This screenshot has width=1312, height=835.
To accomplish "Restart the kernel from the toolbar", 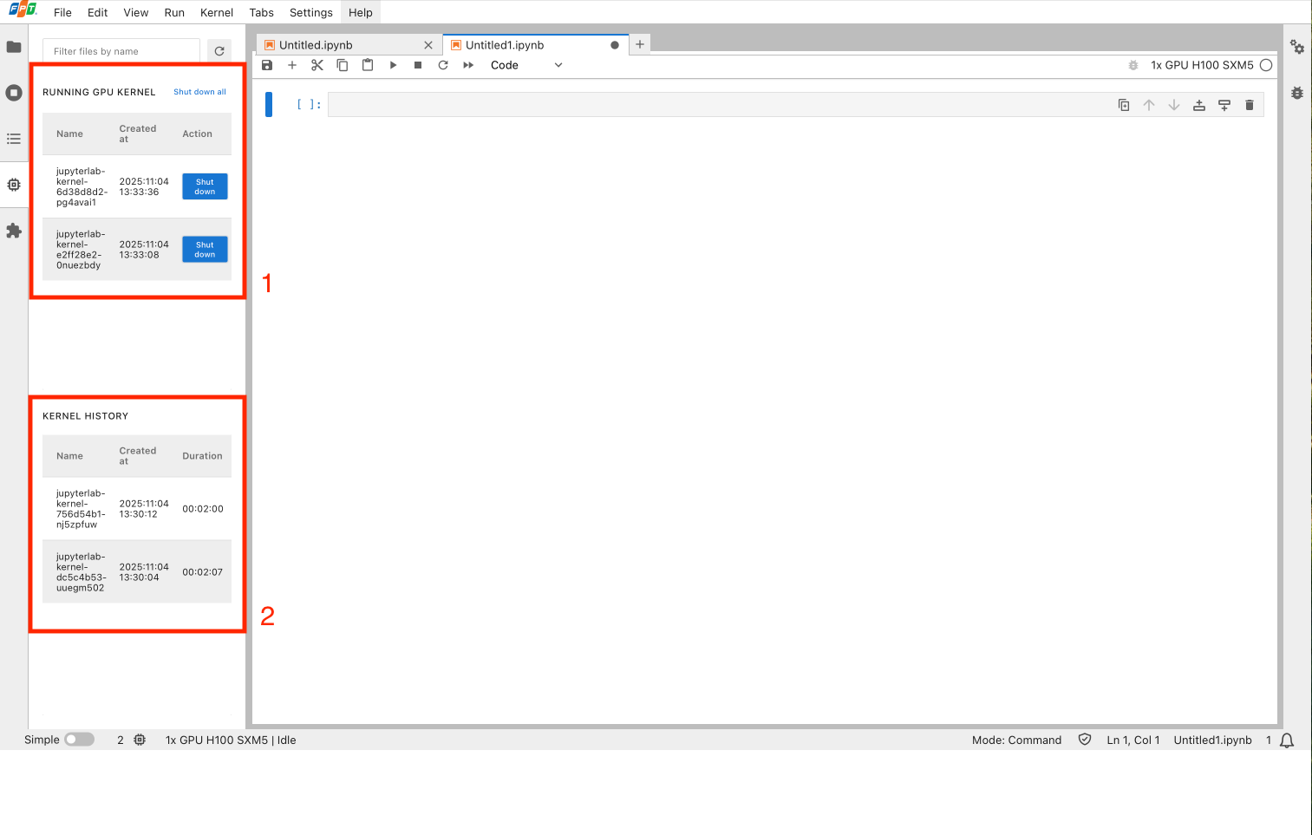I will (443, 65).
